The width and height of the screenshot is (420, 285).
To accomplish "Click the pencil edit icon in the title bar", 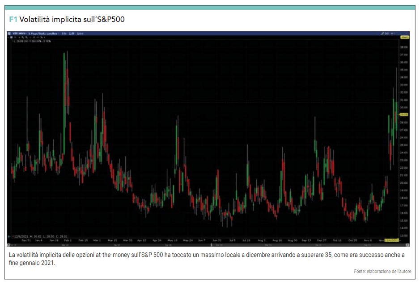I will (382, 33).
